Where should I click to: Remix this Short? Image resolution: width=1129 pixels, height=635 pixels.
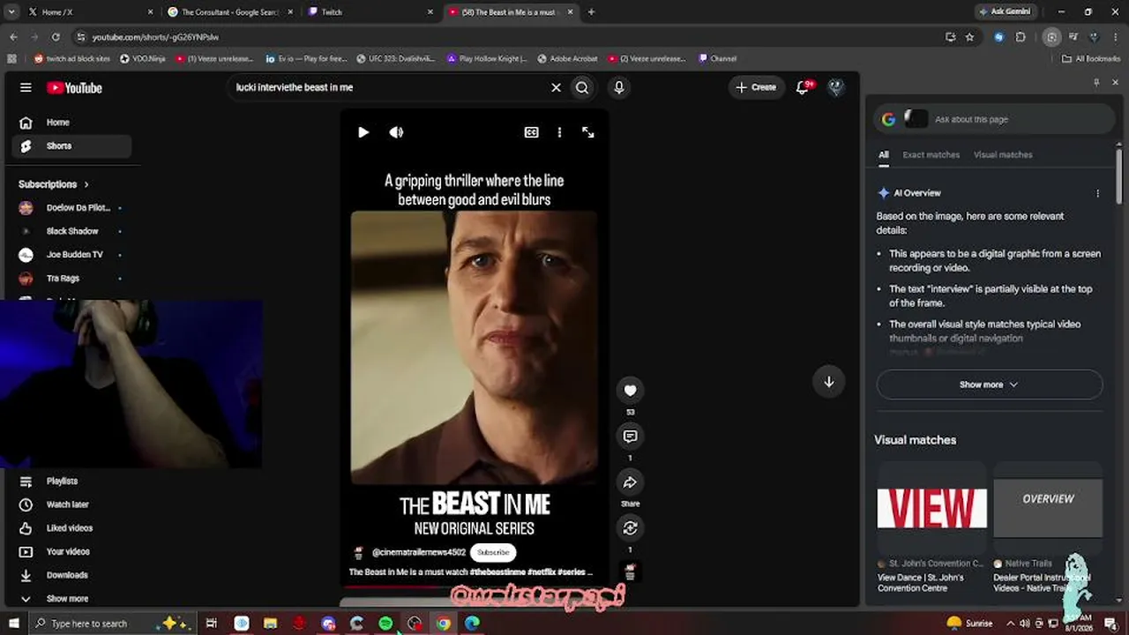pyautogui.click(x=630, y=528)
